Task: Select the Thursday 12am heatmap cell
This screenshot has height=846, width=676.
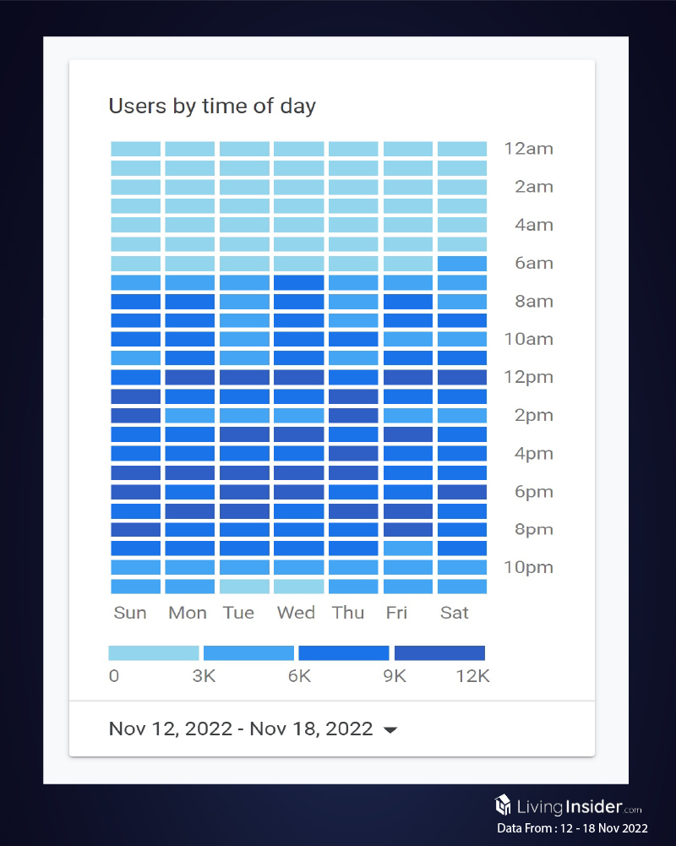Action: (353, 149)
